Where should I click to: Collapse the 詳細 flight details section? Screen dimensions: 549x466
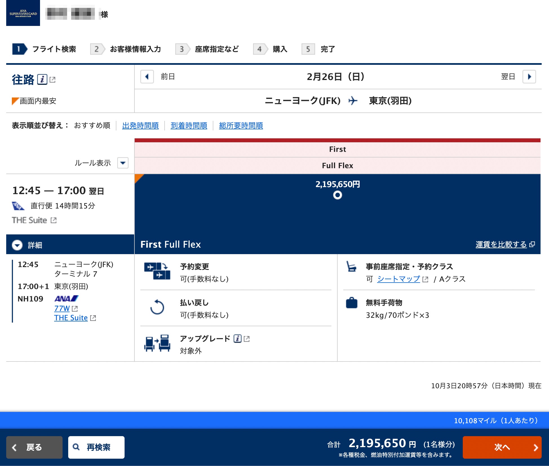click(17, 245)
